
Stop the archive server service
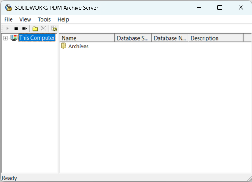point(16,29)
